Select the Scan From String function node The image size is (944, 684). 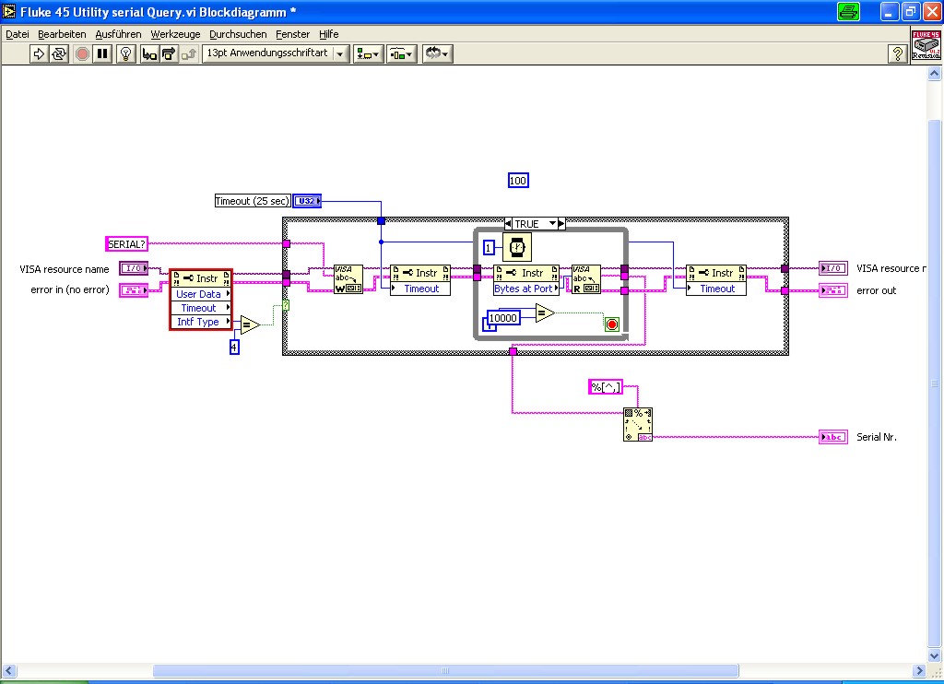tap(638, 424)
